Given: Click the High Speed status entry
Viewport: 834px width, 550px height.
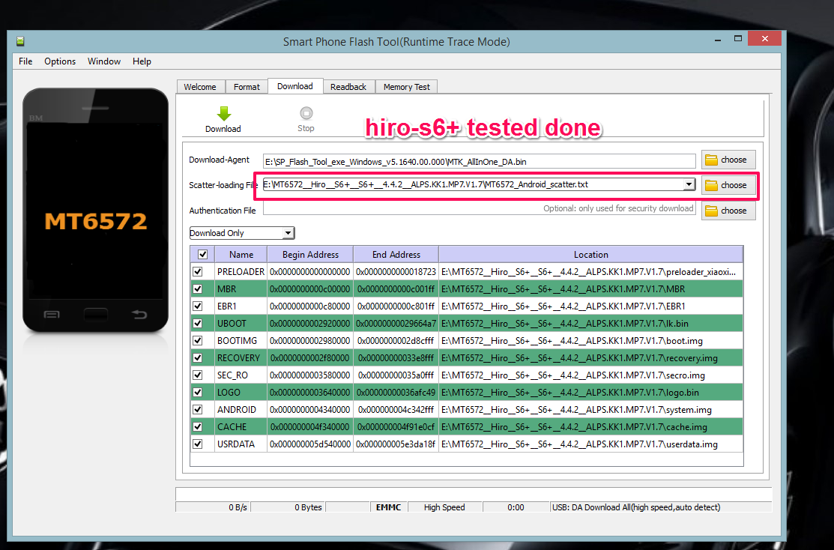Looking at the screenshot, I should coord(444,507).
